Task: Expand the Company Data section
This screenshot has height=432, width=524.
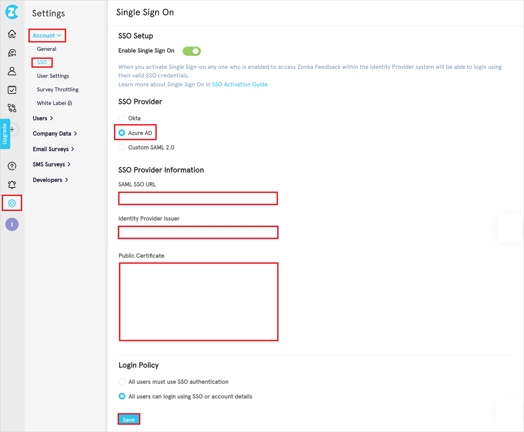Action: [55, 134]
